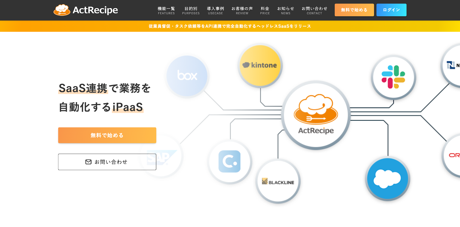
Task: Click the blue C service circle icon
Action: (x=230, y=162)
